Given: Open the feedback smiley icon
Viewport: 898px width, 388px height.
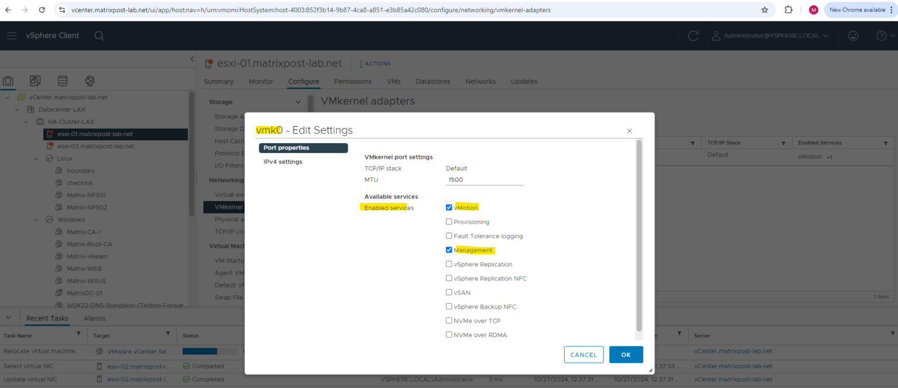Looking at the screenshot, I should (853, 36).
